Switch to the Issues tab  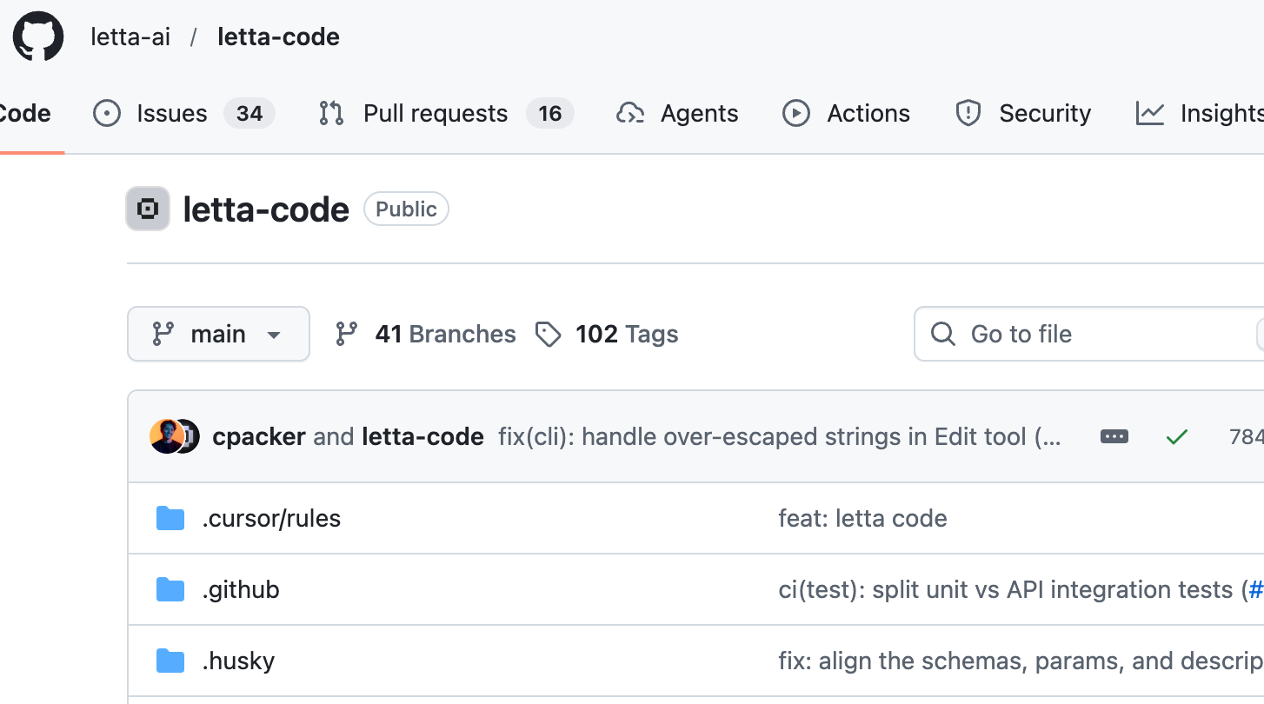(x=183, y=114)
